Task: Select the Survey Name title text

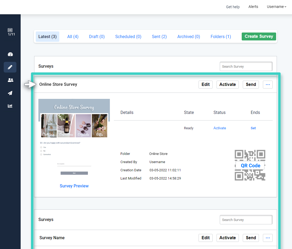Action: tap(52, 238)
